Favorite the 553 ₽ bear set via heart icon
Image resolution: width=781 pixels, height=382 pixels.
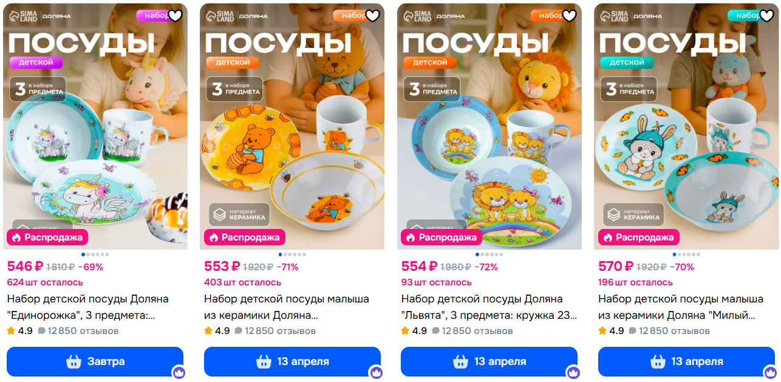[372, 16]
